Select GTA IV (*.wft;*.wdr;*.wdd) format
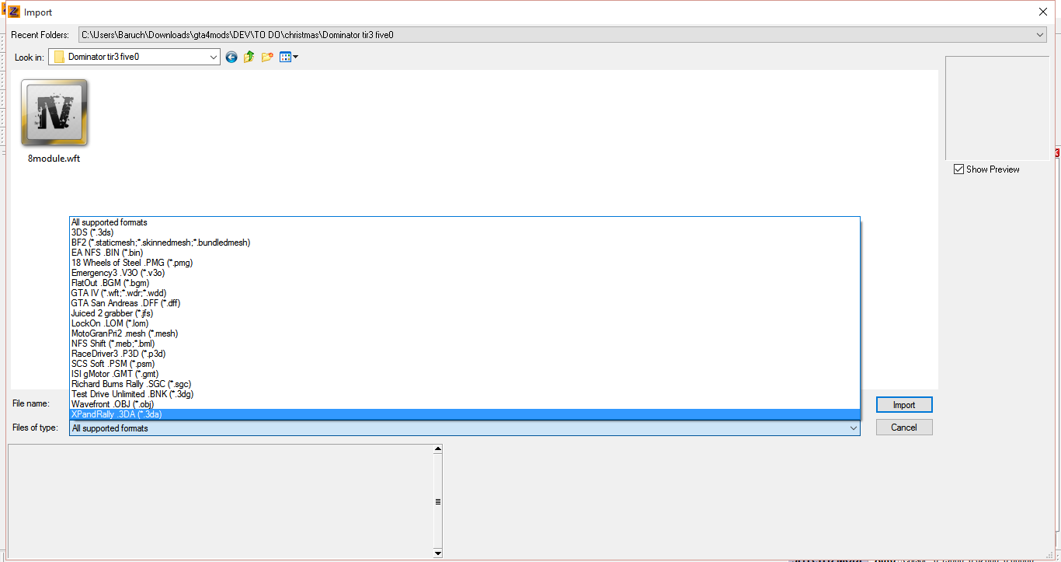 pyautogui.click(x=464, y=293)
